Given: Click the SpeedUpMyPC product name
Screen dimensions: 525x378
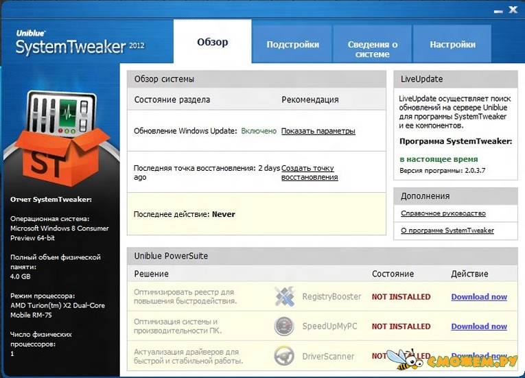Looking at the screenshot, I should 330,326.
